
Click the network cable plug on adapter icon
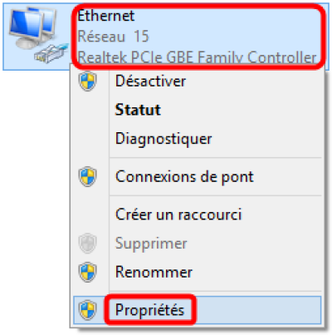tap(51, 53)
